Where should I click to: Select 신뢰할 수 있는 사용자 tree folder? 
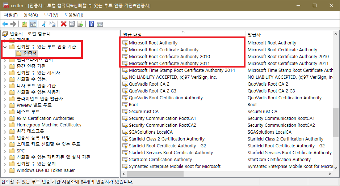[x=38, y=92]
